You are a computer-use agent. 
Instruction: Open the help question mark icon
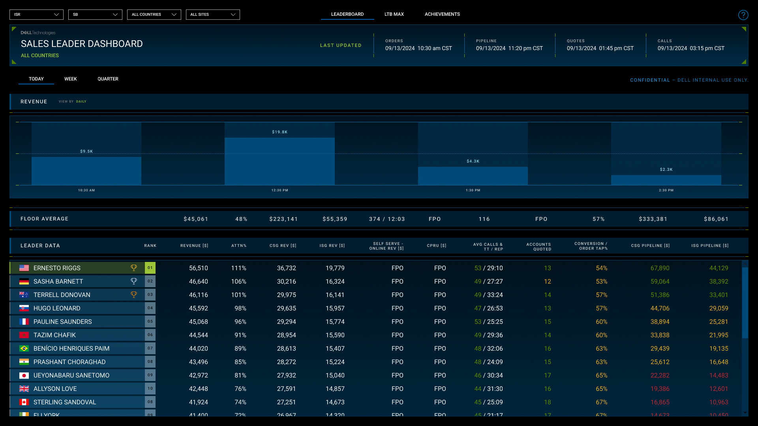pos(743,15)
